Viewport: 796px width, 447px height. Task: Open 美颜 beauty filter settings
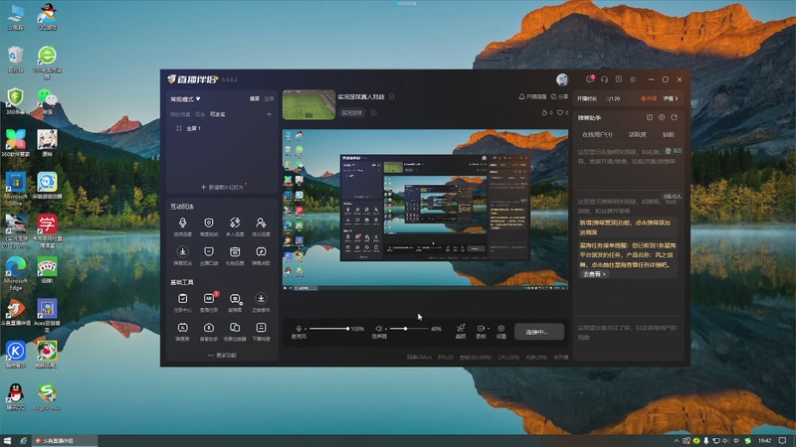tap(461, 332)
